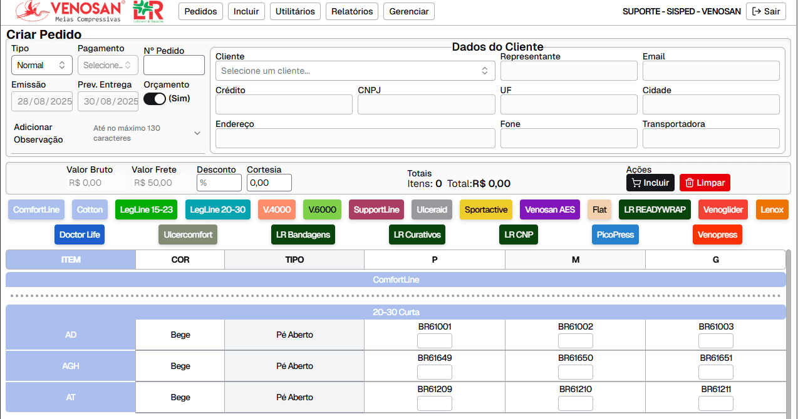Viewport: 798px width, 419px height.
Task: Select the Sportactive yellow category
Action: coord(485,209)
